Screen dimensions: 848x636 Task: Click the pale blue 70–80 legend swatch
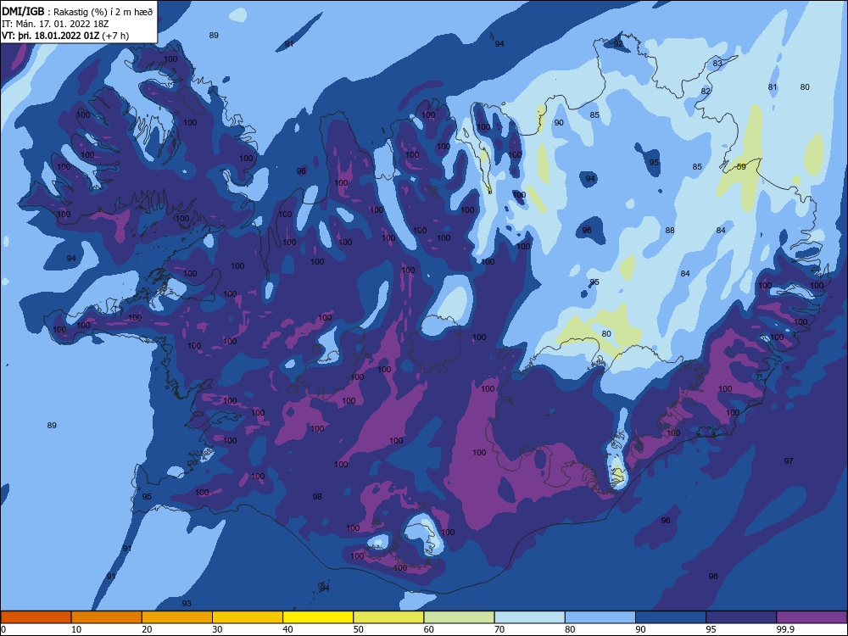(x=529, y=617)
